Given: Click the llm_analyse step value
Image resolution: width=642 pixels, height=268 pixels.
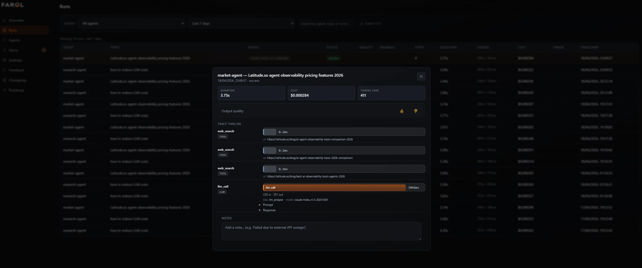Looking at the screenshot, I should [x=276, y=200].
